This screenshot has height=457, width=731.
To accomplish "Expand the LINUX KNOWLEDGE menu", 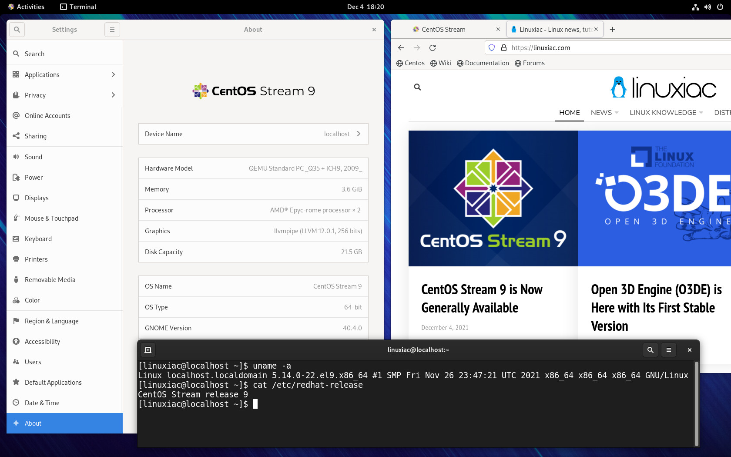I will click(x=666, y=112).
